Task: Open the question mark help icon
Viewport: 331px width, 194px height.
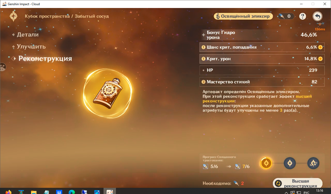Action: pyautogui.click(x=303, y=16)
